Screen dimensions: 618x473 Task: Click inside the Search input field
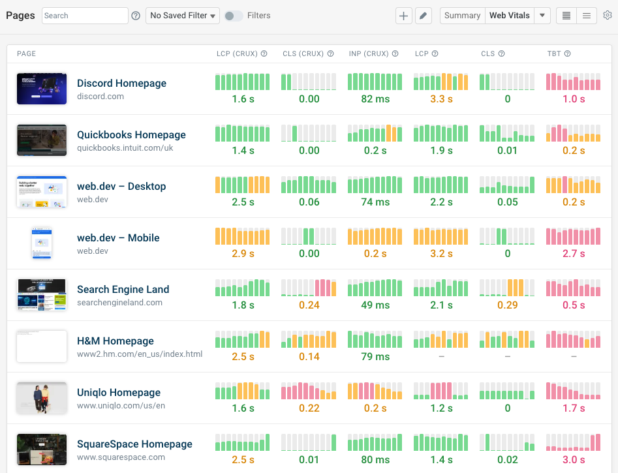[x=84, y=15]
